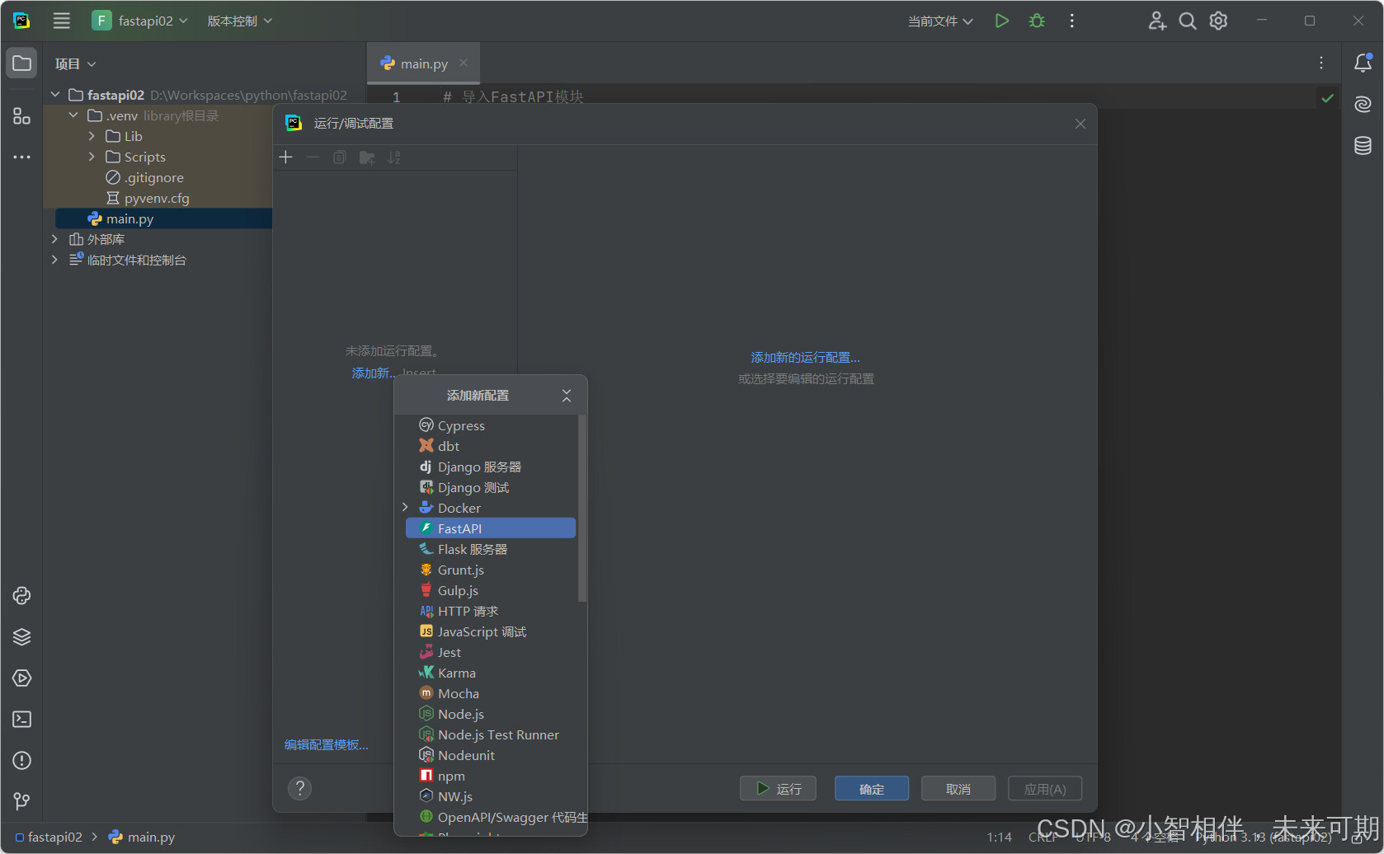Screen dimensions: 1384x854
Task: Click configuration list scrollbar
Action: [x=582, y=508]
